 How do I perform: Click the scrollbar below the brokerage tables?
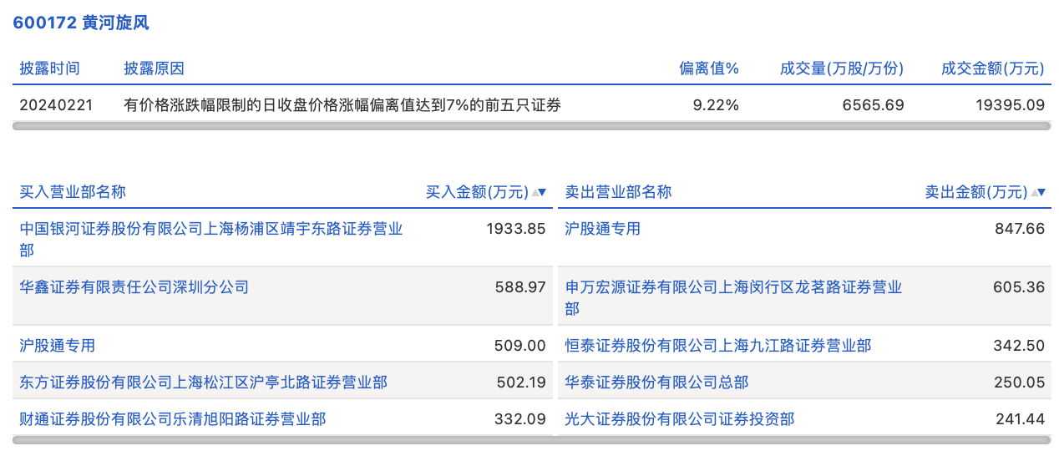pyautogui.click(x=531, y=439)
